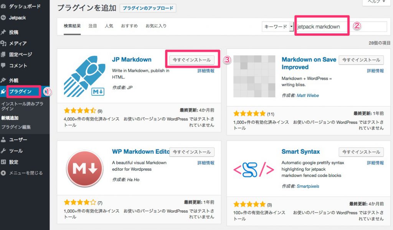393x230 pixels.
Task: Open the Smart Syntax title link
Action: (x=301, y=152)
